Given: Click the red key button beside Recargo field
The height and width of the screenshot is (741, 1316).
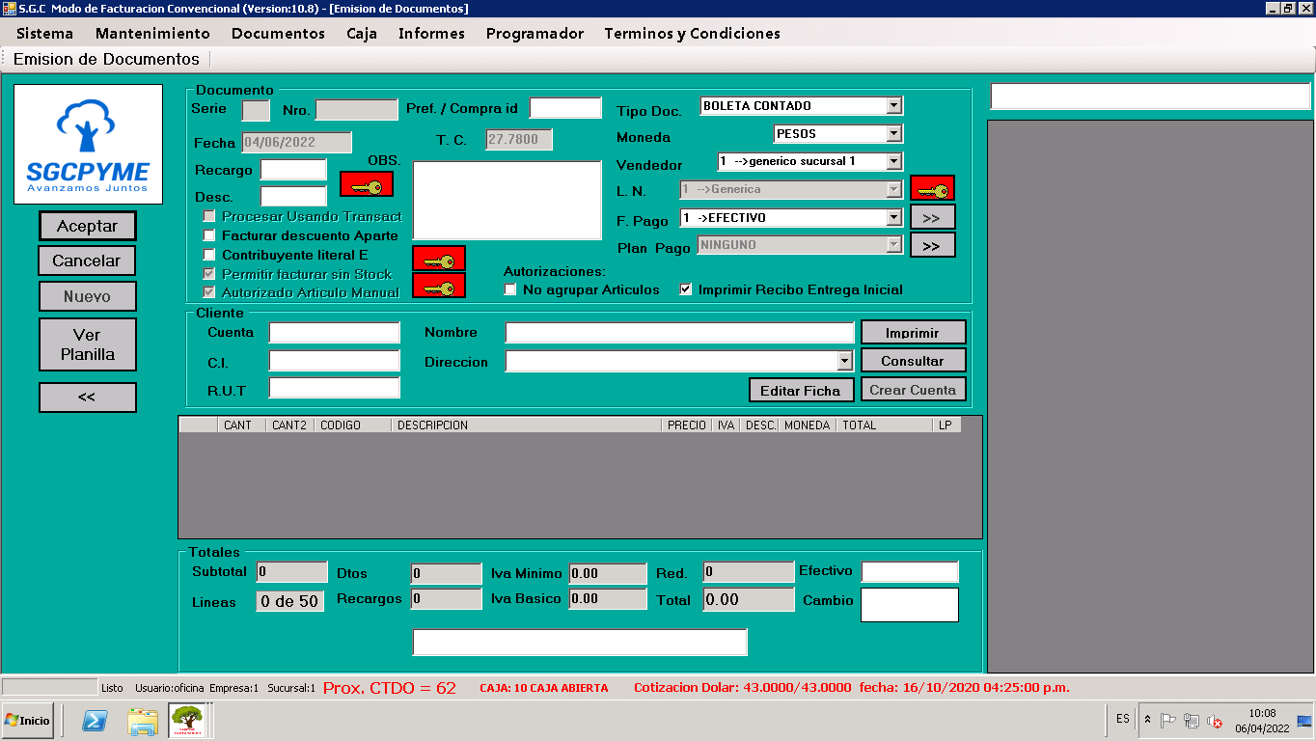Looking at the screenshot, I should tap(367, 184).
